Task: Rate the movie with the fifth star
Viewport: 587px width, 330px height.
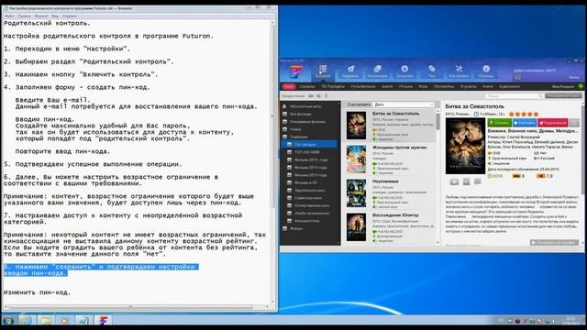Action: point(536,114)
